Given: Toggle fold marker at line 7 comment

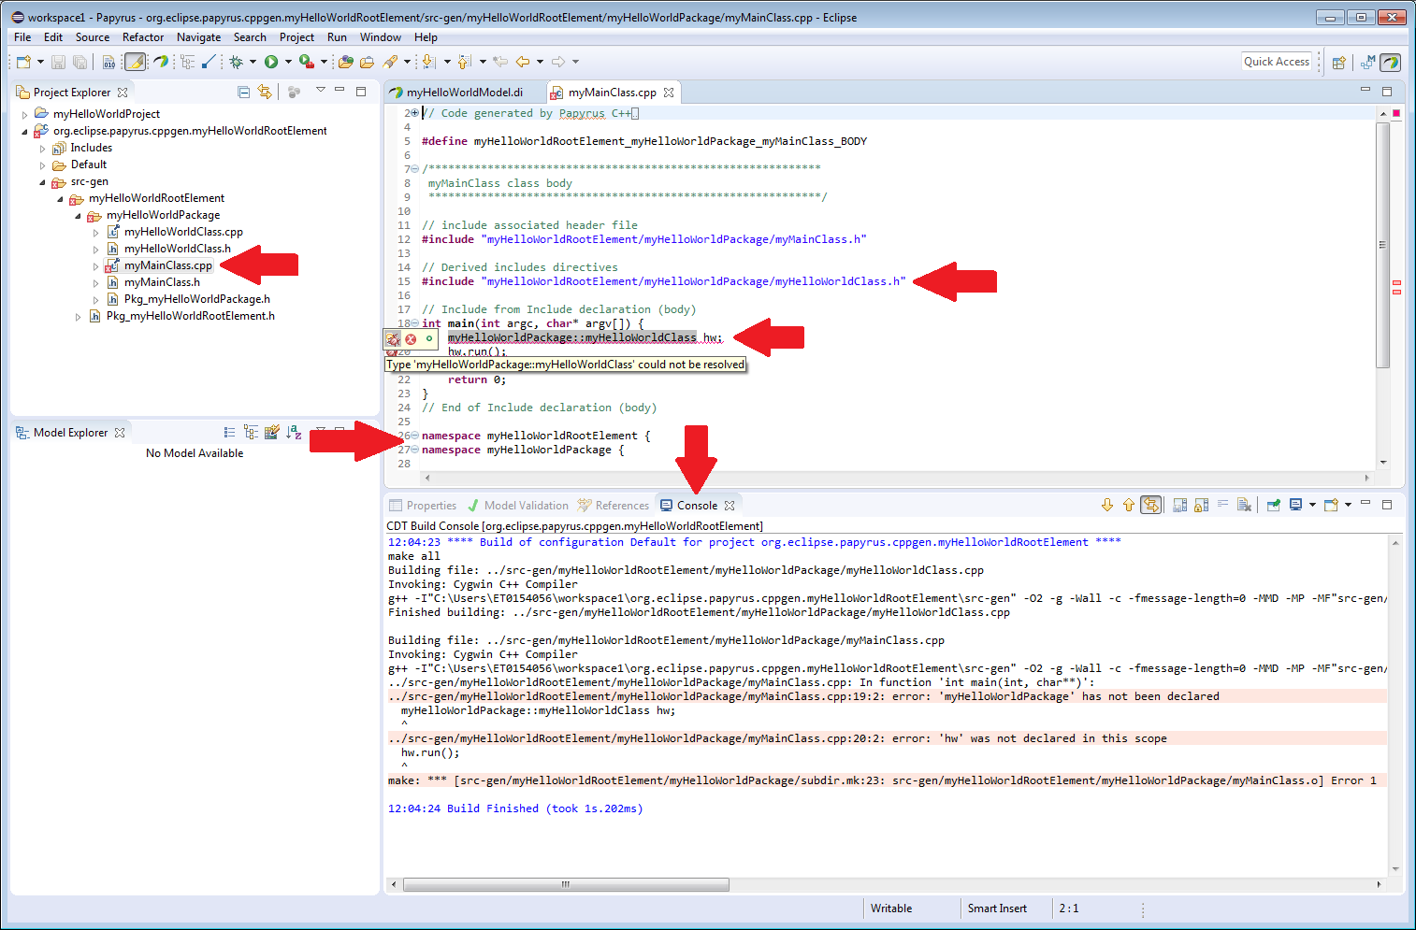Looking at the screenshot, I should click(415, 169).
